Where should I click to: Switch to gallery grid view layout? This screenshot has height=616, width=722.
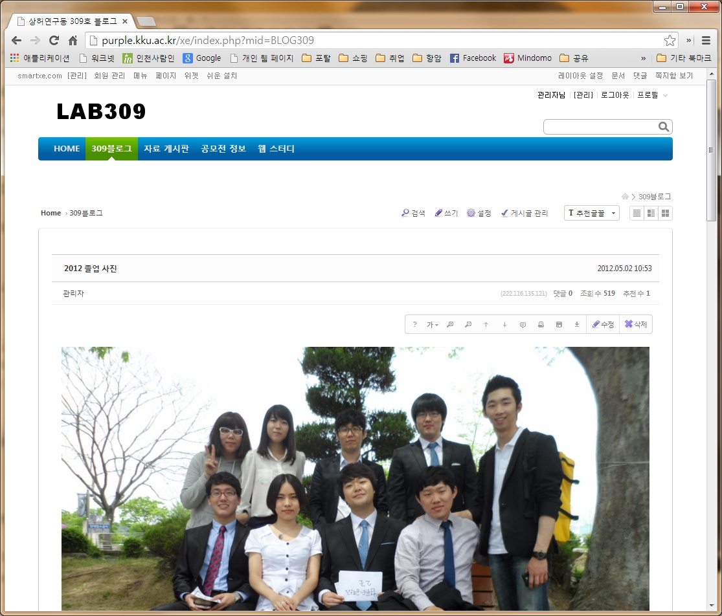(665, 213)
